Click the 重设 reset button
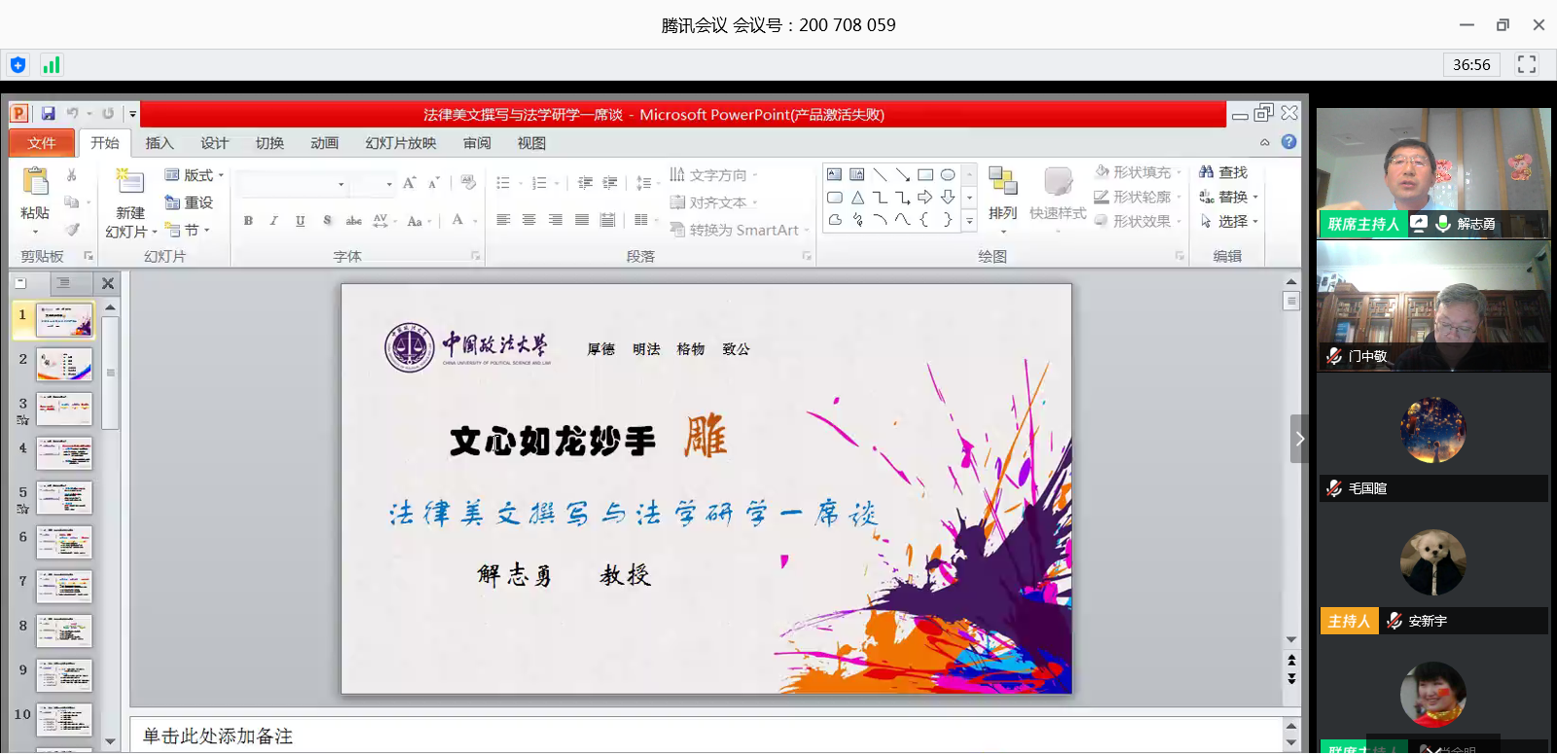This screenshot has height=754, width=1557. pyautogui.click(x=190, y=202)
